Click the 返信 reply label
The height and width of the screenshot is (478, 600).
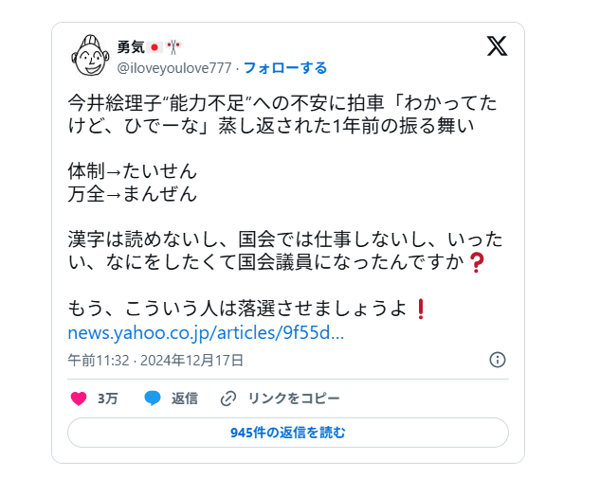click(x=185, y=398)
